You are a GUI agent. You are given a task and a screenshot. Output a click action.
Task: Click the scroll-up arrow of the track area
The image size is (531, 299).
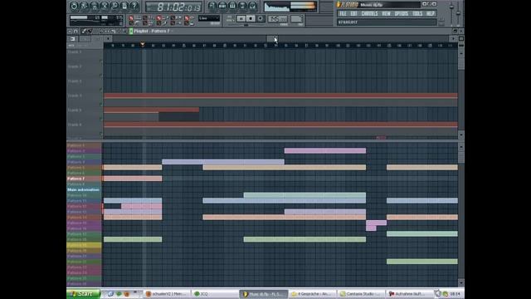pos(461,53)
